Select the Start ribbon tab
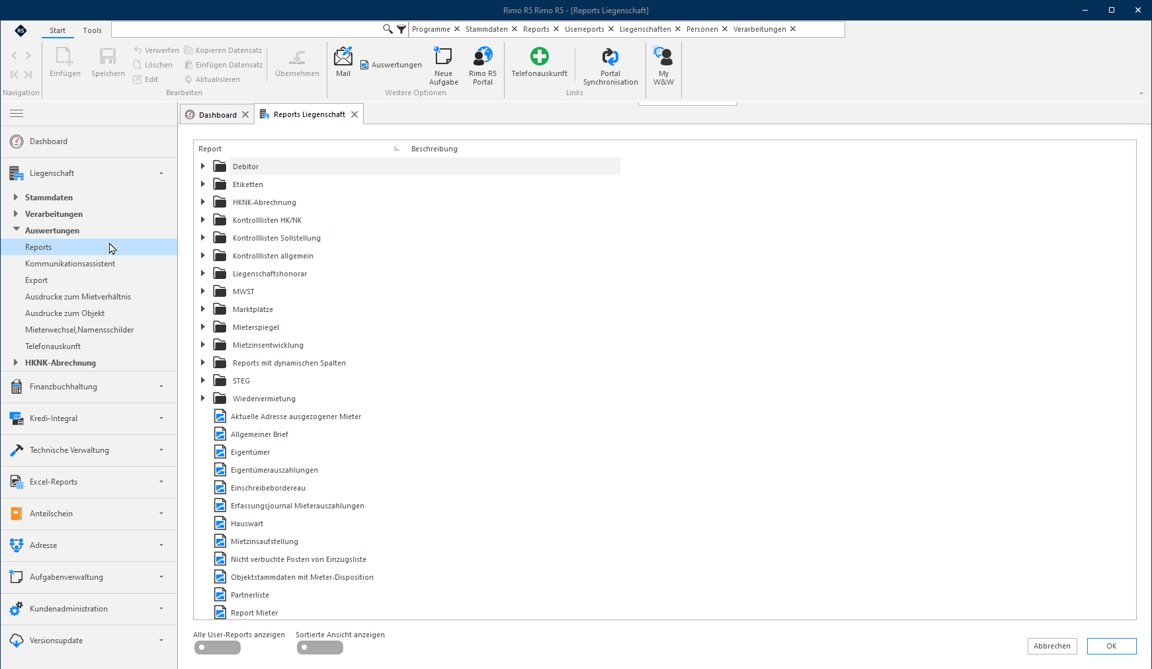Screen dimensions: 1152x669 58,30
